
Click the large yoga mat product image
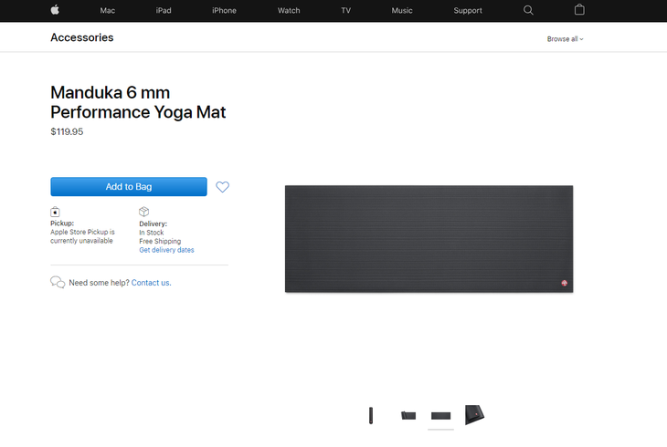pyautogui.click(x=429, y=239)
